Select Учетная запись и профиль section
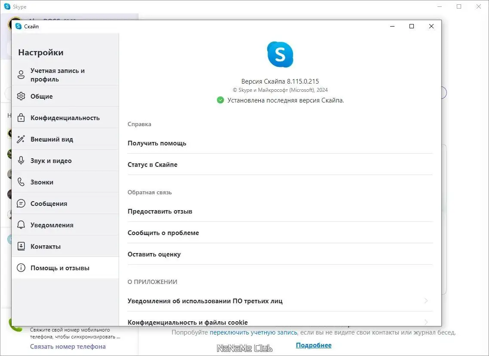Image resolution: width=489 pixels, height=356 pixels. tap(65, 75)
